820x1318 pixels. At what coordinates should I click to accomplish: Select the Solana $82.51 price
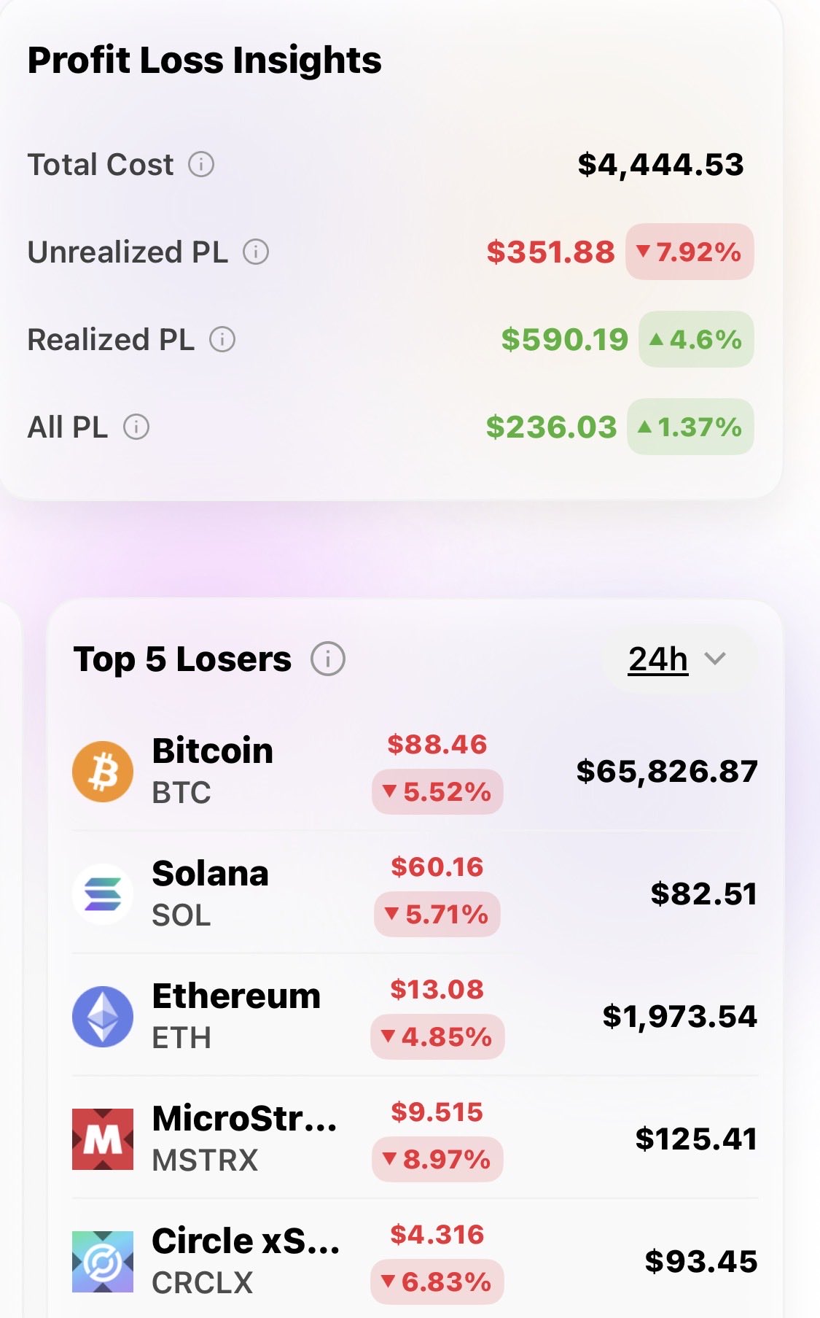click(x=703, y=893)
